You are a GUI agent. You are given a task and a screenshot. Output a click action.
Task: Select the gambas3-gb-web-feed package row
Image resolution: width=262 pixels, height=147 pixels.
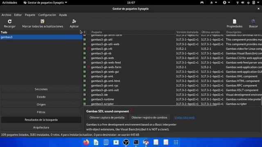coord(173,62)
